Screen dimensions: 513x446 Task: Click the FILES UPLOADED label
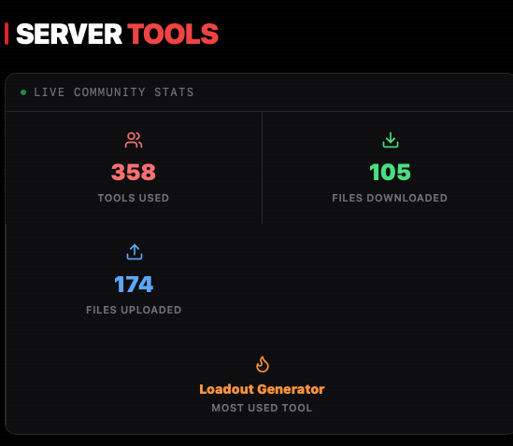pyautogui.click(x=134, y=310)
